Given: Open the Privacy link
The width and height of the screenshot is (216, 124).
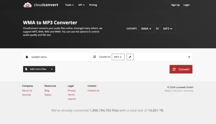Looking at the screenshot, I should 72,91.
